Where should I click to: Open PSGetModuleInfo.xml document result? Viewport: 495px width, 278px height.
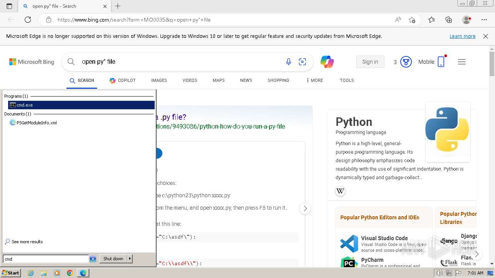[33, 123]
